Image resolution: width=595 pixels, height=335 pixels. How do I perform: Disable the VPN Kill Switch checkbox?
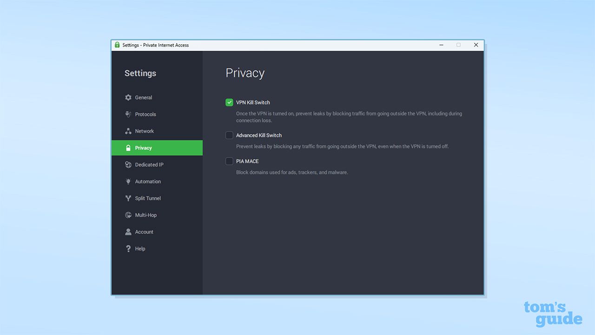229,102
